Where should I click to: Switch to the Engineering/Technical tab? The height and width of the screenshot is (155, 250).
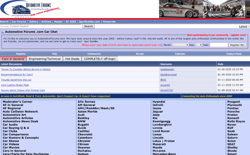click(x=45, y=59)
